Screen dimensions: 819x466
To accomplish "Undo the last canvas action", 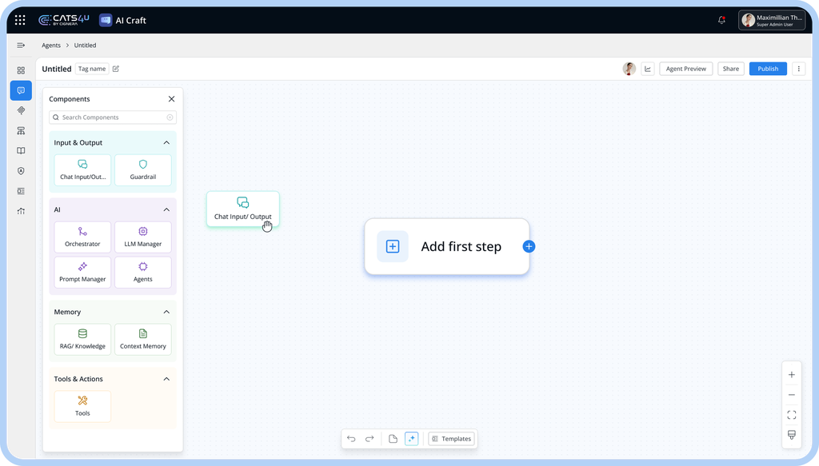I will point(351,439).
